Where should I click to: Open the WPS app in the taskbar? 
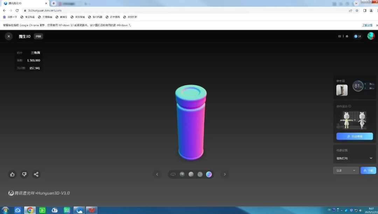pos(91,210)
